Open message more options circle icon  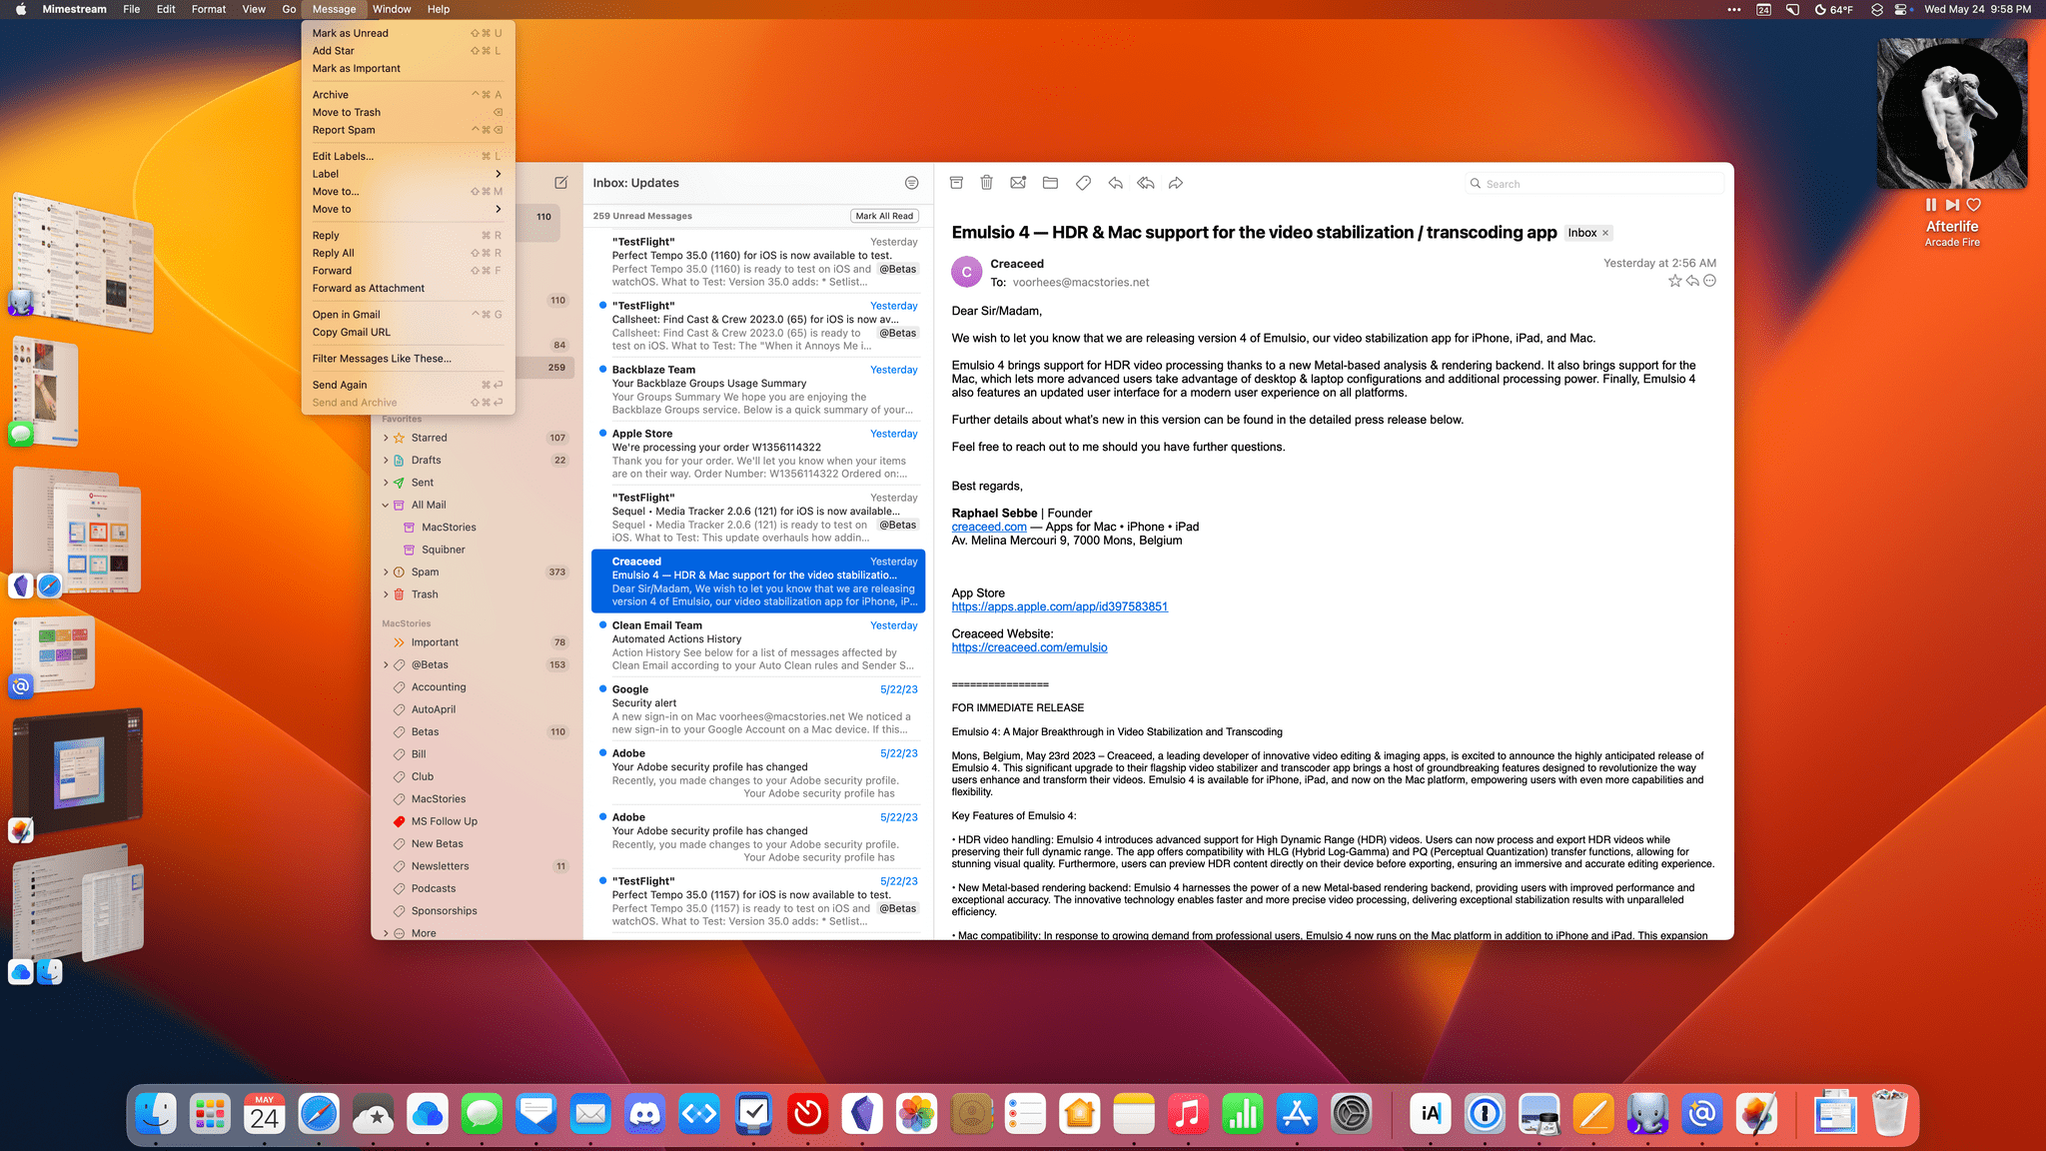click(1709, 281)
